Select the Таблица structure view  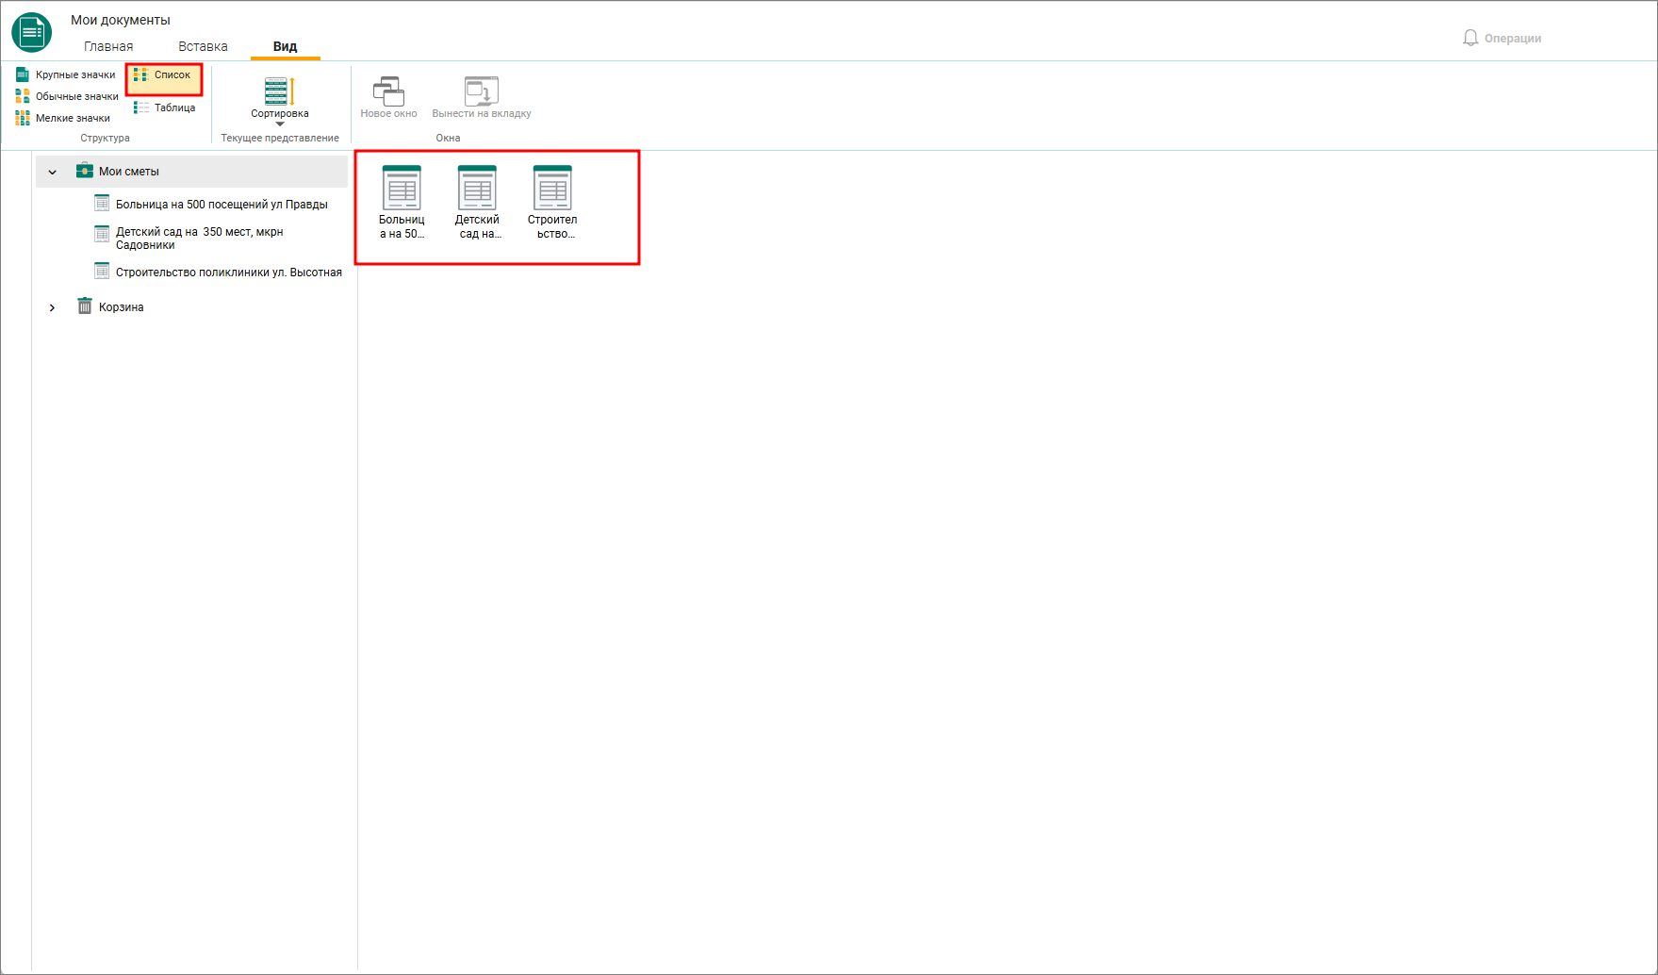click(x=165, y=107)
